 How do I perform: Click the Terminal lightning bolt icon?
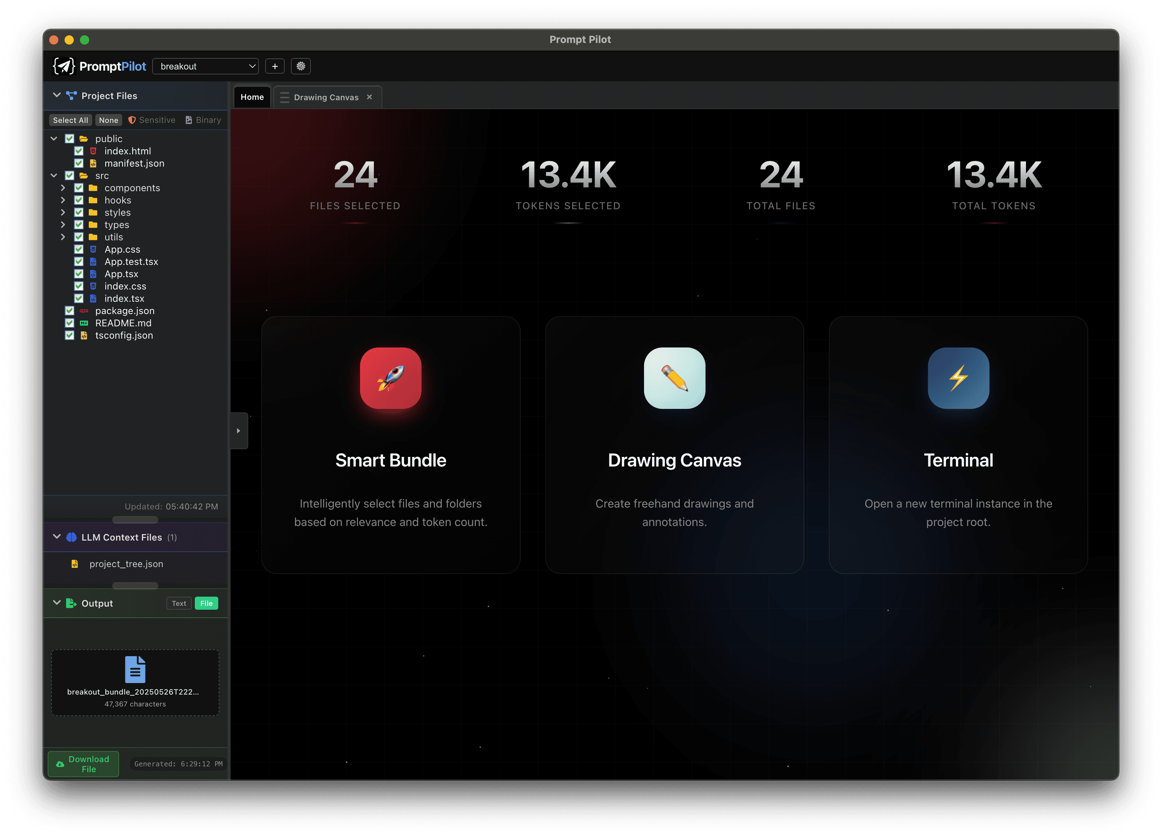point(958,378)
